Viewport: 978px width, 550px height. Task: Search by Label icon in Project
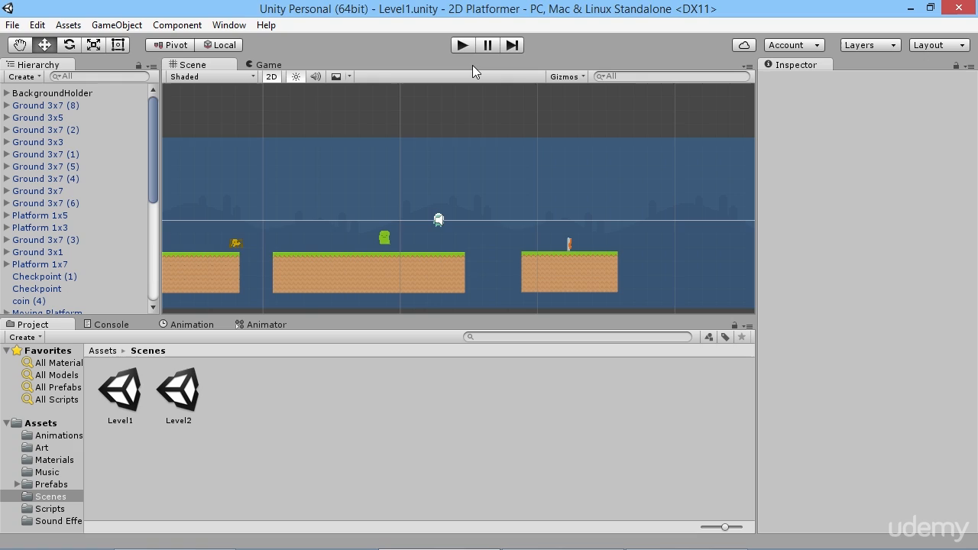725,337
